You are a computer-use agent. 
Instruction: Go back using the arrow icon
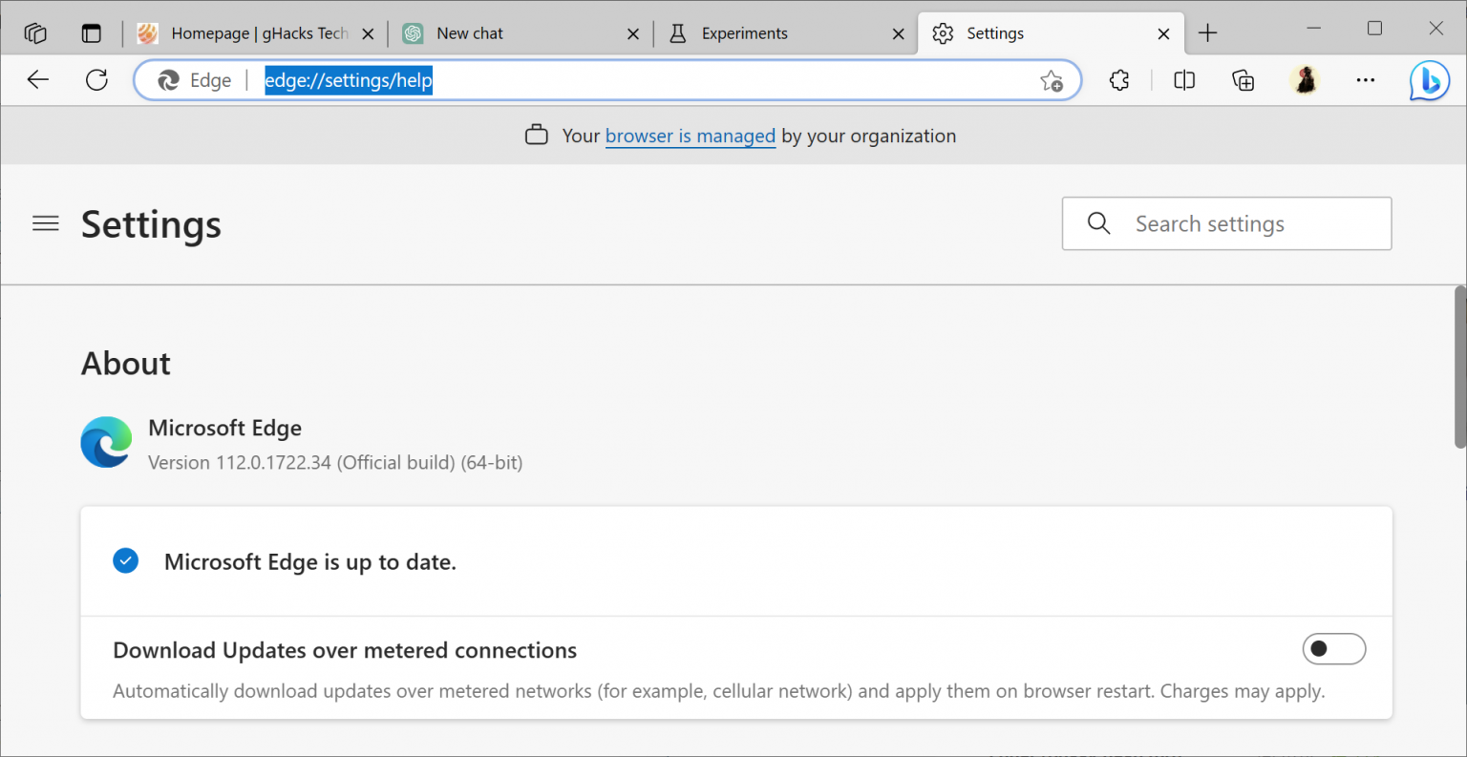37,80
